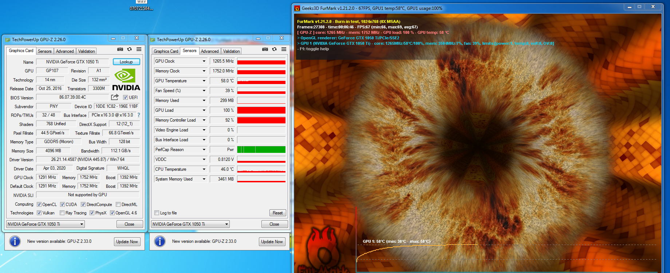Open the GPU Clock sensor dropdown

(x=204, y=61)
